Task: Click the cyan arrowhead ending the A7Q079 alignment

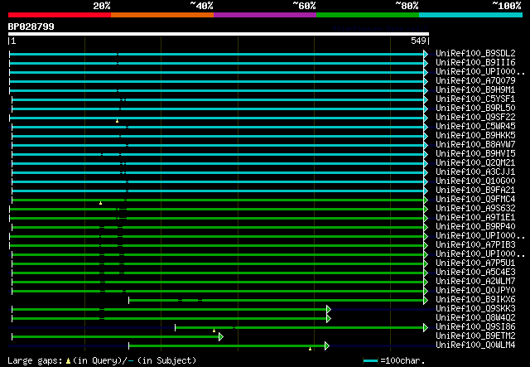Action: click(x=426, y=81)
